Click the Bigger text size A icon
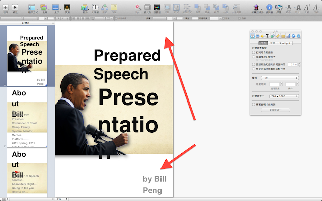Screen dimensions: 322x201 coord(298,8)
